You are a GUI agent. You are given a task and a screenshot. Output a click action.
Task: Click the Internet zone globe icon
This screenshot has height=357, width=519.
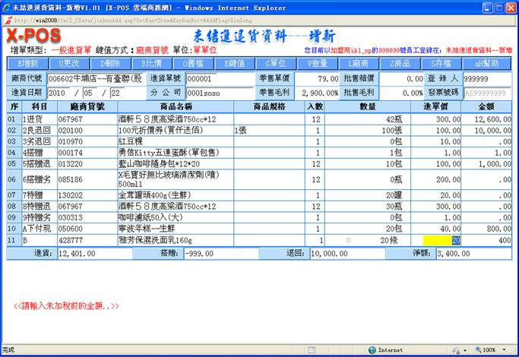[372, 350]
